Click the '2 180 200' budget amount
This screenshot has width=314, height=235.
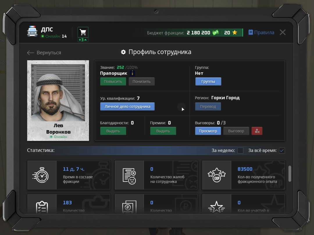click(x=199, y=33)
